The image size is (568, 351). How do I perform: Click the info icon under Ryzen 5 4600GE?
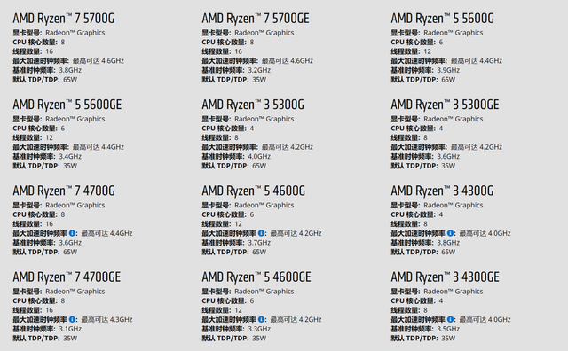(261, 319)
